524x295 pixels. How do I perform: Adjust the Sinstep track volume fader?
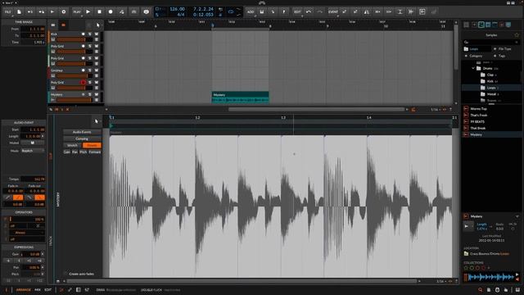(75, 76)
